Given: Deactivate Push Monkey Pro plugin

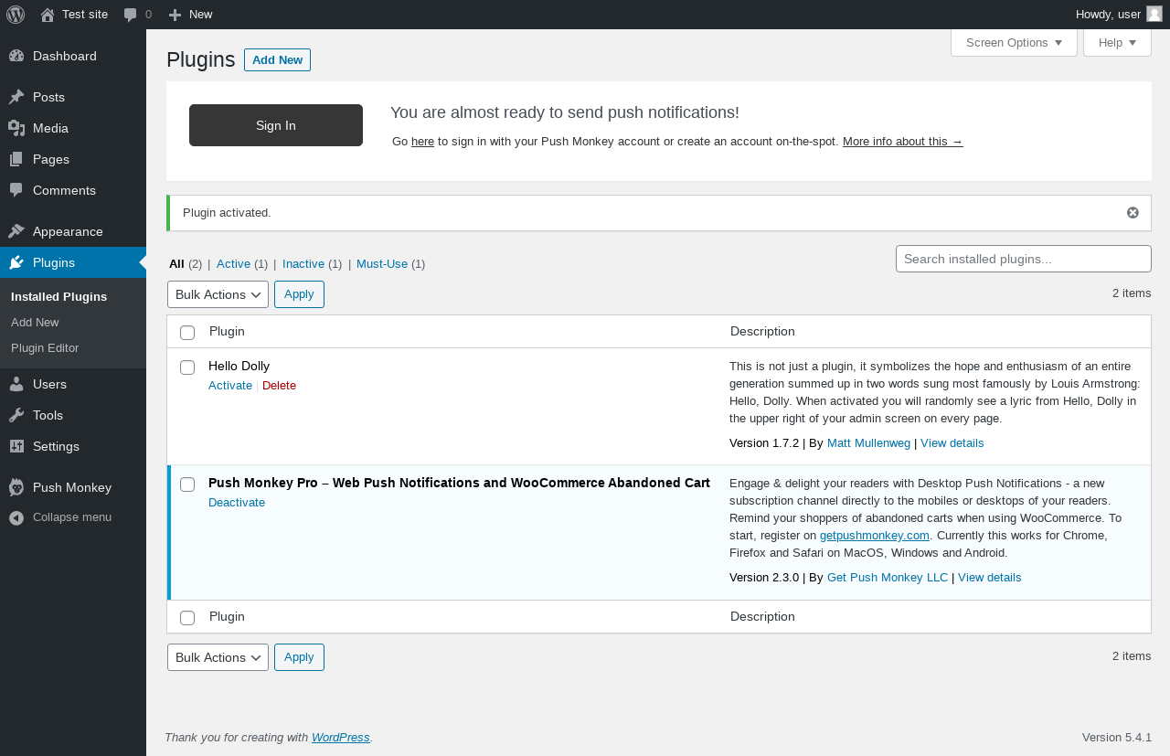Looking at the screenshot, I should [x=237, y=502].
